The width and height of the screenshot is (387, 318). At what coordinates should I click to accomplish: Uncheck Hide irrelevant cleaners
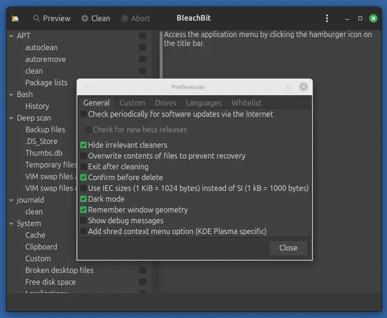[x=83, y=145]
